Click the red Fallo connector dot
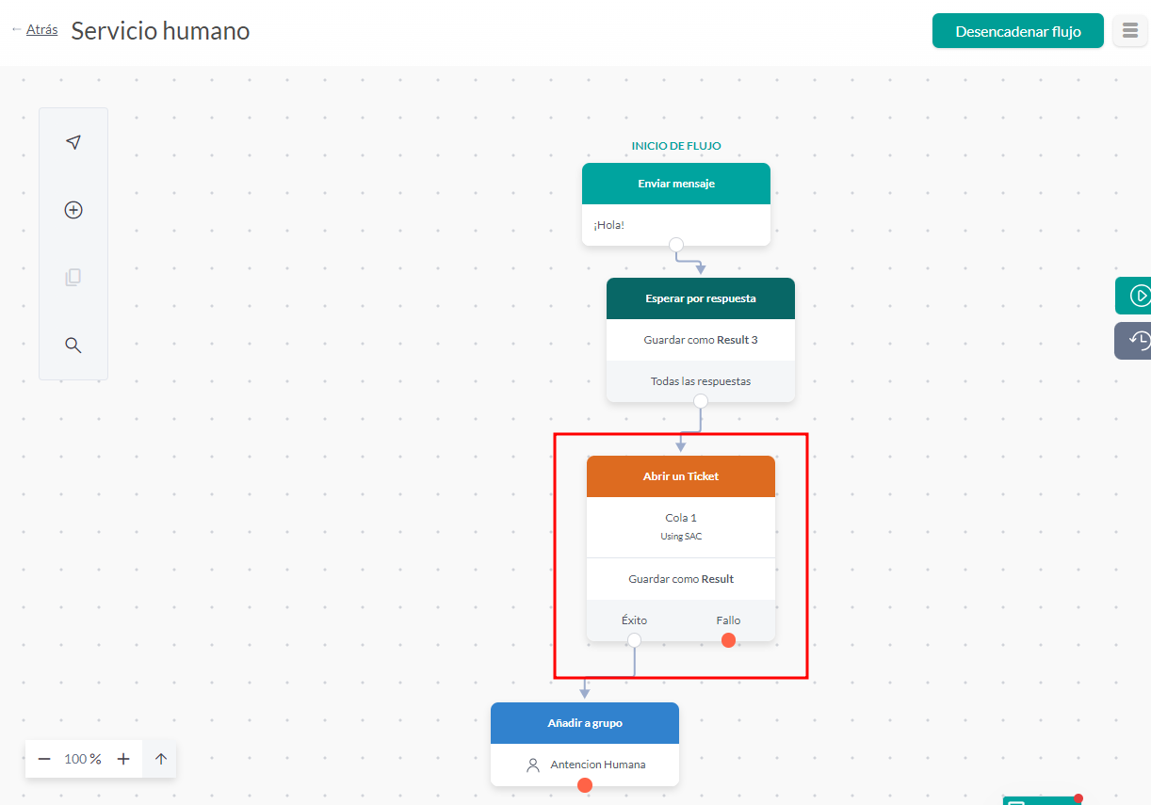Screen dimensions: 1151x805 click(x=728, y=639)
